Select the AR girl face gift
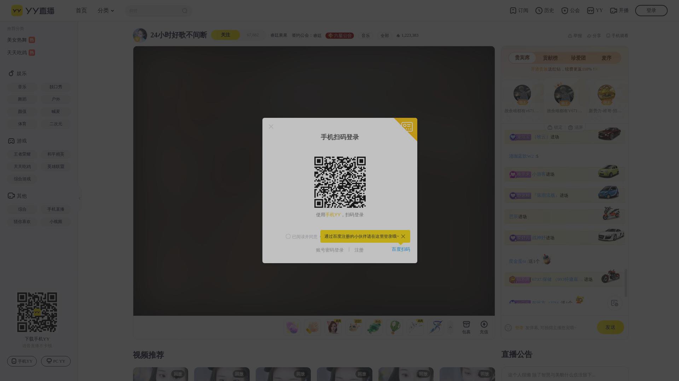Viewport: 679px width, 381px height. (333, 327)
